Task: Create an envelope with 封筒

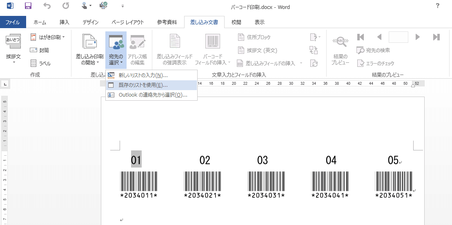Action: pyautogui.click(x=40, y=51)
